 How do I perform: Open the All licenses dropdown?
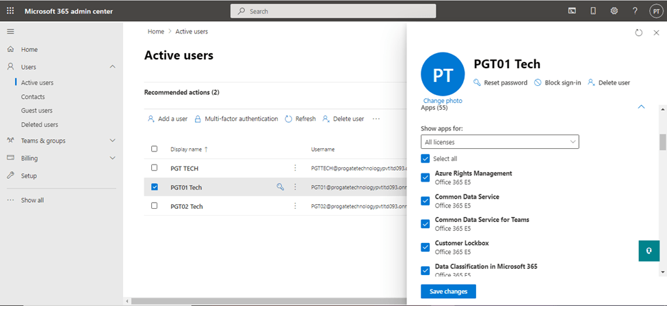[500, 142]
